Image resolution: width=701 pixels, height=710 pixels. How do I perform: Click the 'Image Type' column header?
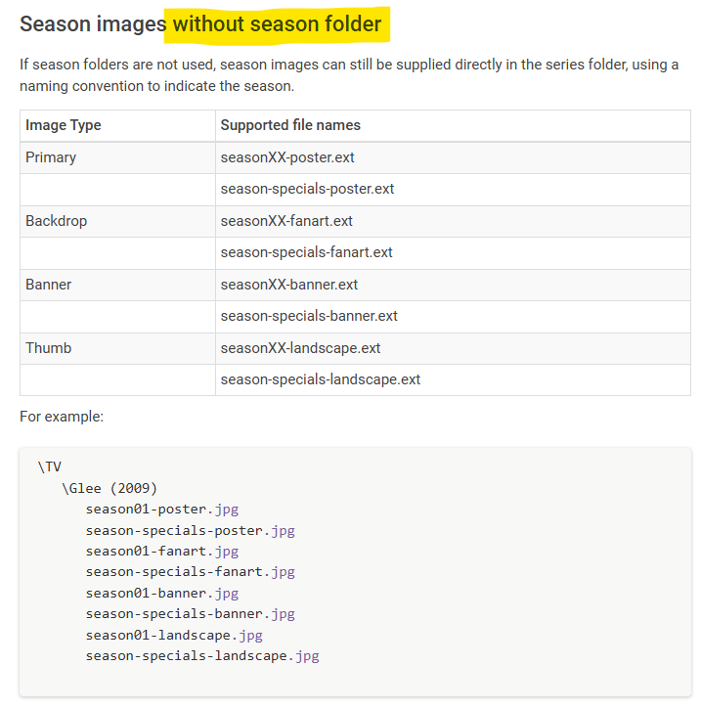pyautogui.click(x=64, y=125)
